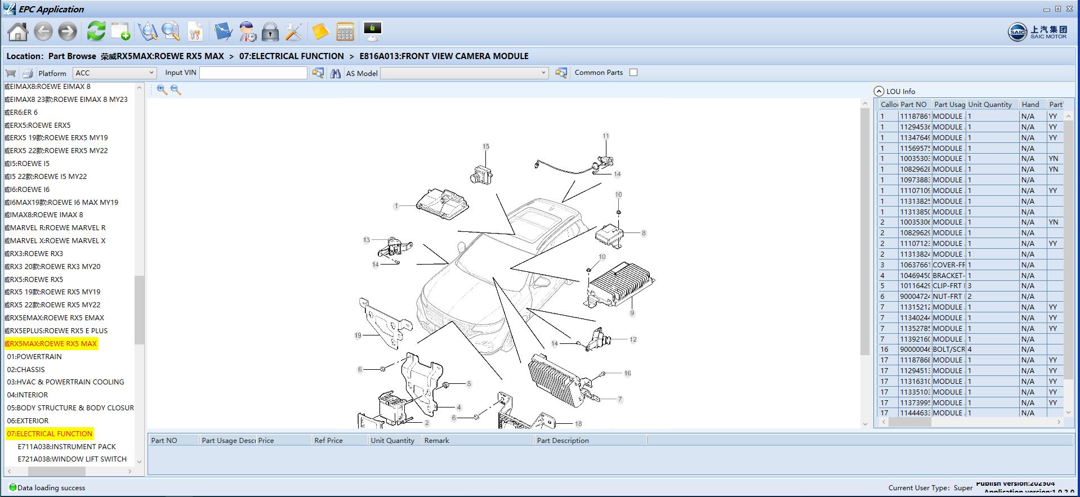Open the blueprint magnifier search icon
1080x497 pixels.
click(x=148, y=32)
